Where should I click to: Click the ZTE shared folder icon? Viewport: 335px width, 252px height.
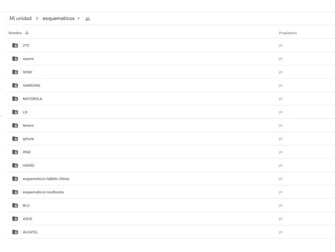tap(15, 45)
